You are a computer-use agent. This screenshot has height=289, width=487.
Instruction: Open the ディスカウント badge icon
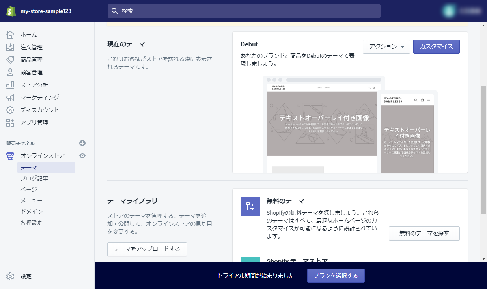pos(11,110)
